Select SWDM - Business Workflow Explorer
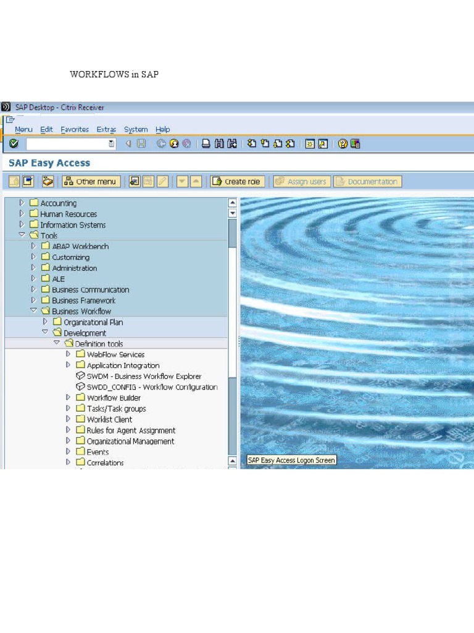Screen dimensions: 474x633 (x=144, y=376)
